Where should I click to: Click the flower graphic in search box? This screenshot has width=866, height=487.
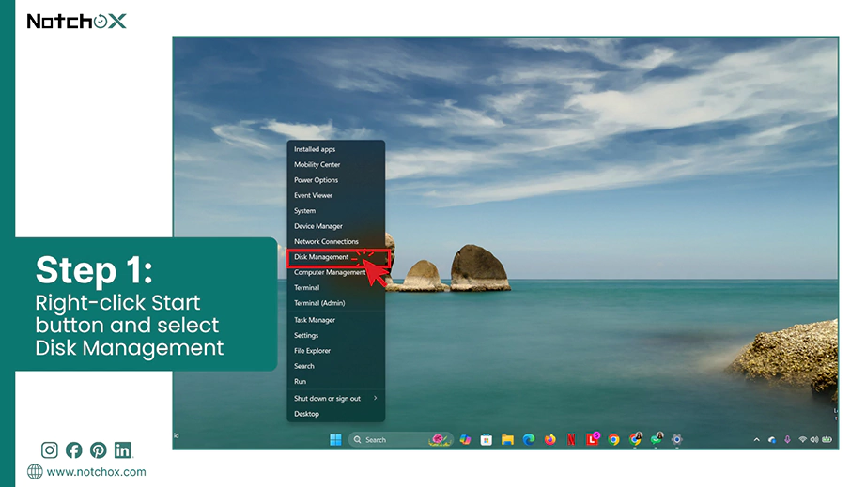(439, 439)
